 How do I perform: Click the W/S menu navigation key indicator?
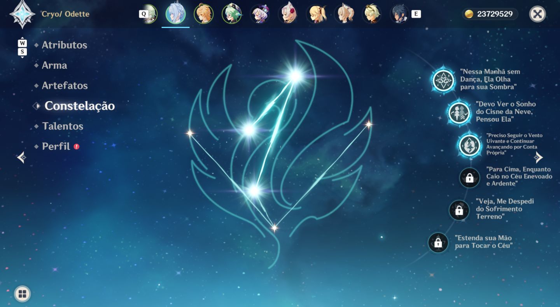pyautogui.click(x=23, y=47)
